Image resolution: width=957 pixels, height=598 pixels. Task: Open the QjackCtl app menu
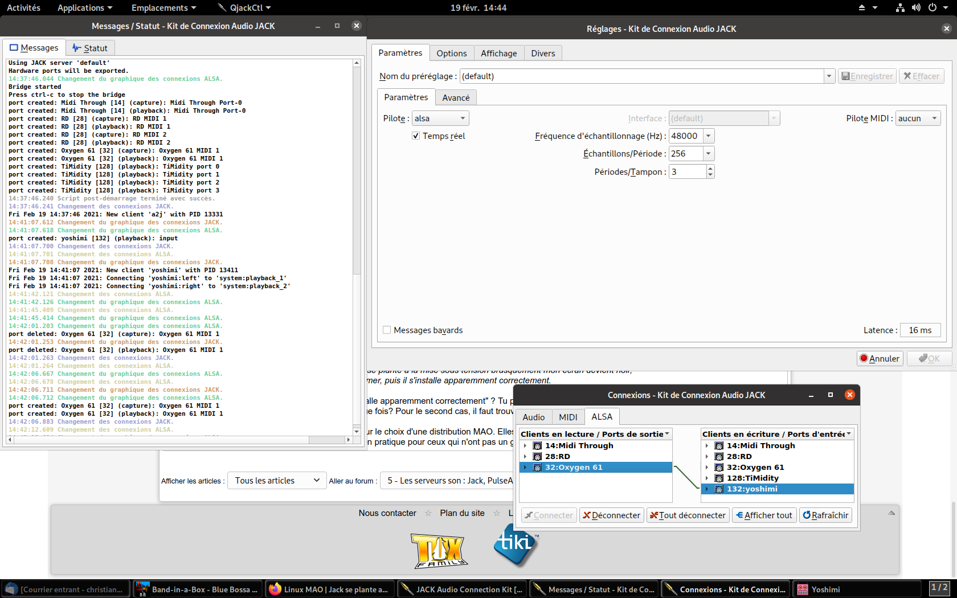click(244, 7)
